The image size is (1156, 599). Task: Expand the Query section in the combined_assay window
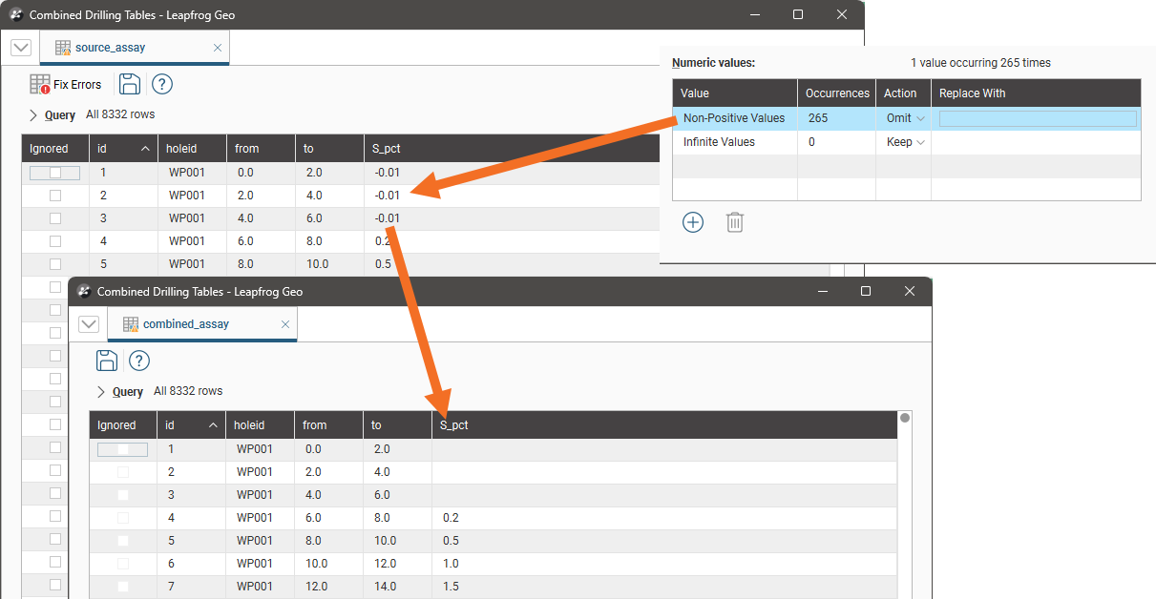point(102,392)
